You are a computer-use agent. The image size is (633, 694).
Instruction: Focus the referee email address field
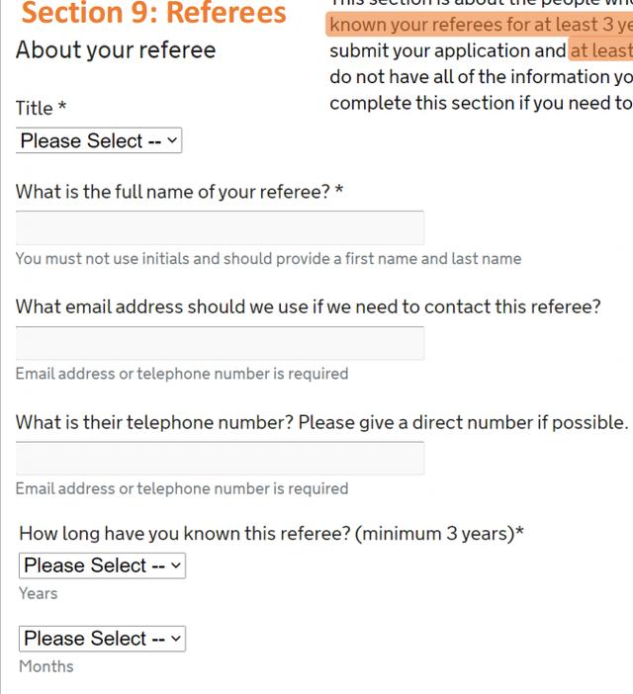pos(220,343)
